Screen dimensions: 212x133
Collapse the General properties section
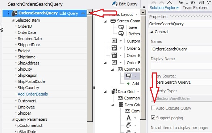click(x=152, y=32)
